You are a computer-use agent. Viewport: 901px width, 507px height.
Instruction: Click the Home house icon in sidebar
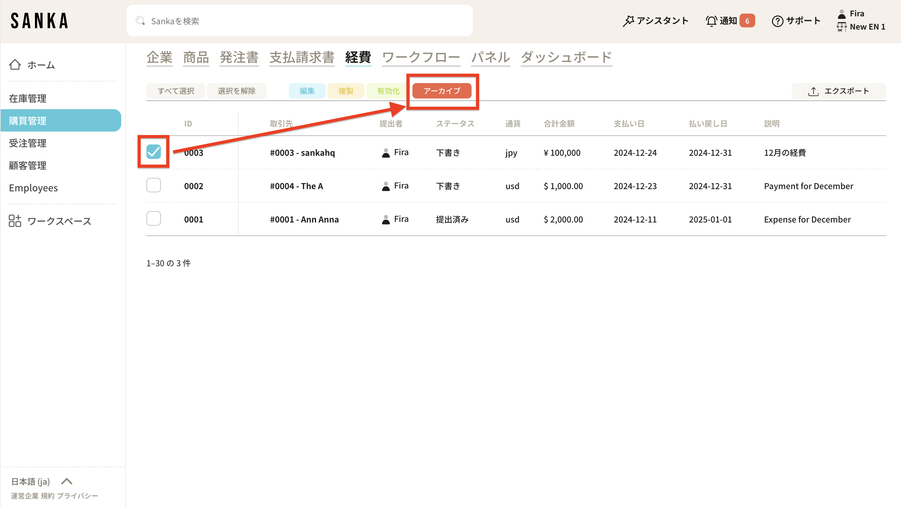(15, 65)
